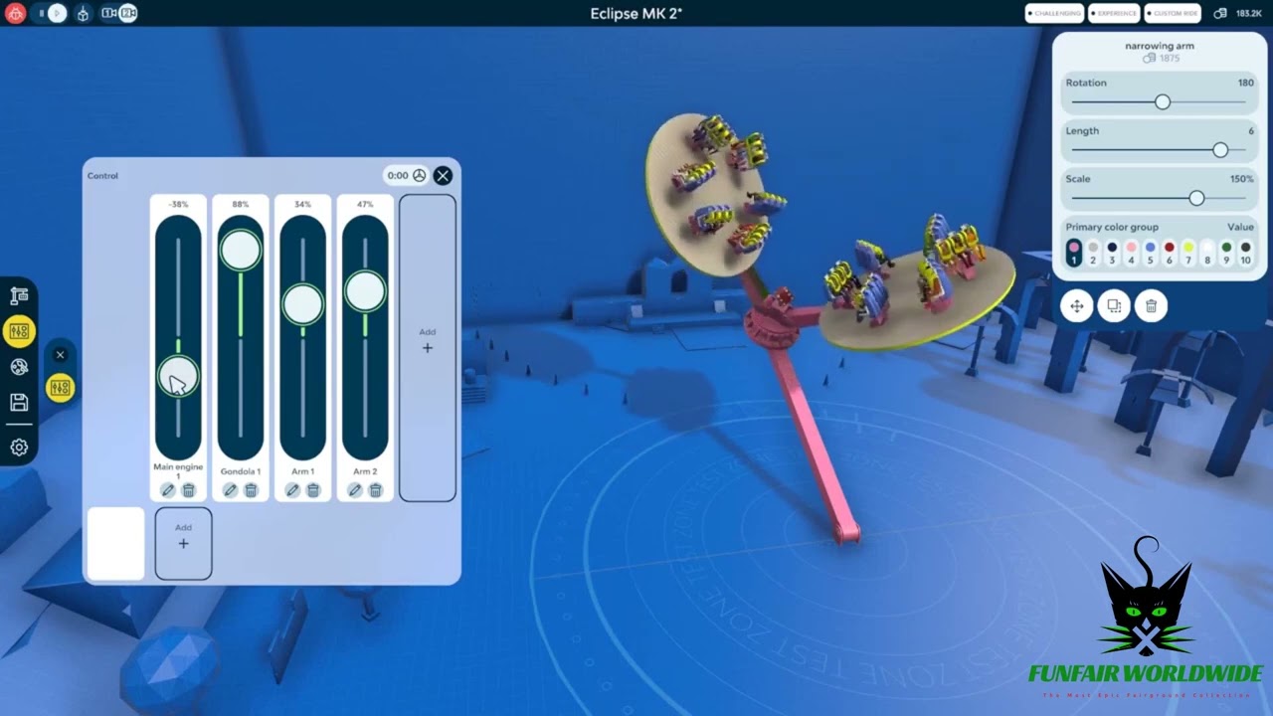Viewport: 1273px width, 716px height.
Task: Click the delete part trash icon
Action: click(1151, 306)
